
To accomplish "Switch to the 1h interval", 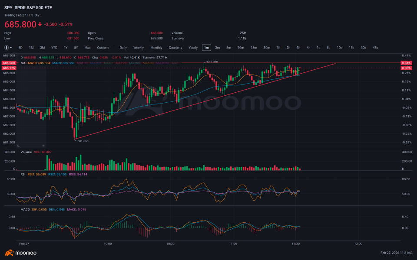I will point(278,48).
